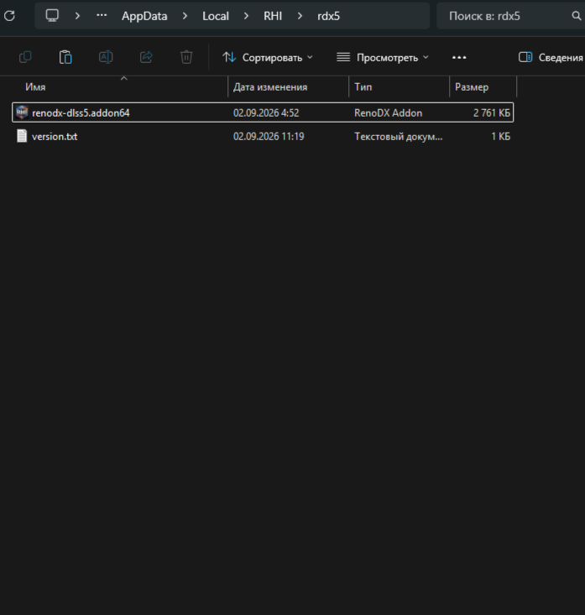
Task: Go to the Local breadcrumb folder
Action: 216,16
